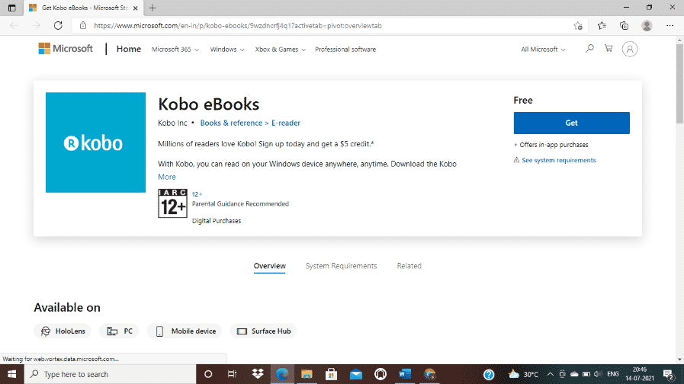Viewport: 684px width, 384px height.
Task: Open Dropbox from the taskbar
Action: point(258,374)
